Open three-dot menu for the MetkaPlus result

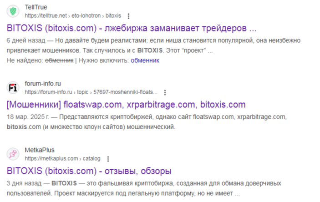[x=108, y=159]
